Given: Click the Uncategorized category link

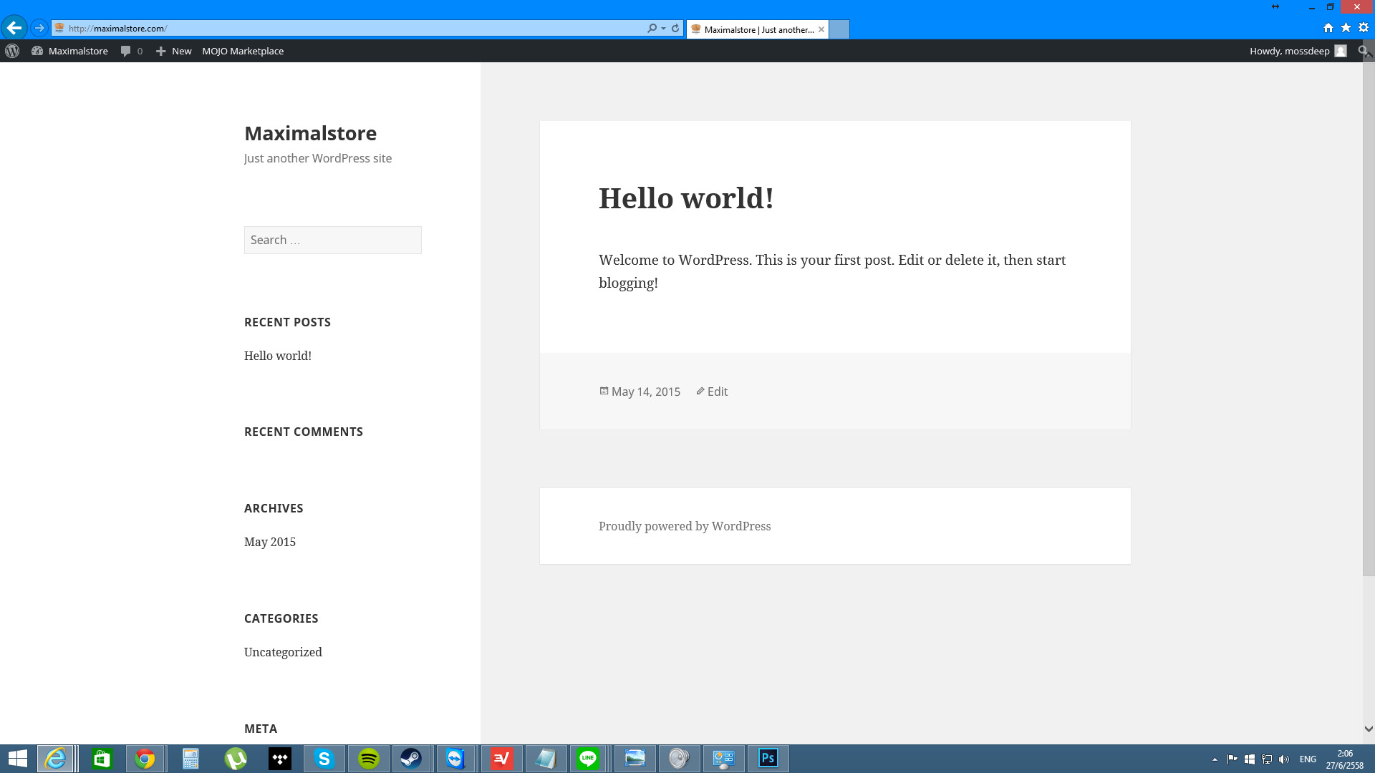Looking at the screenshot, I should click(283, 652).
